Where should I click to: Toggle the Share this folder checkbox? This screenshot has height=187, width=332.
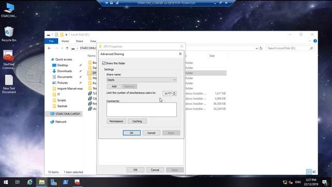104,63
